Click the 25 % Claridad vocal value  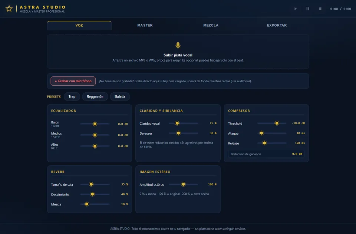point(213,123)
